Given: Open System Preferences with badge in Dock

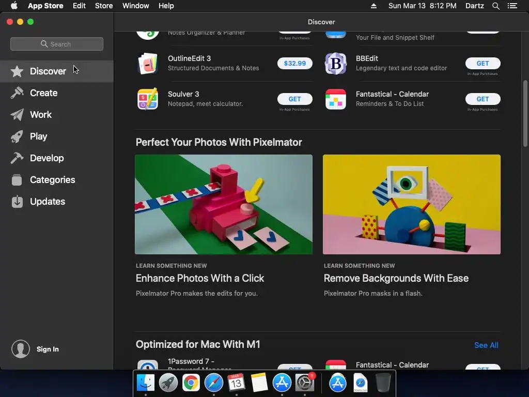Looking at the screenshot, I should tap(305, 383).
